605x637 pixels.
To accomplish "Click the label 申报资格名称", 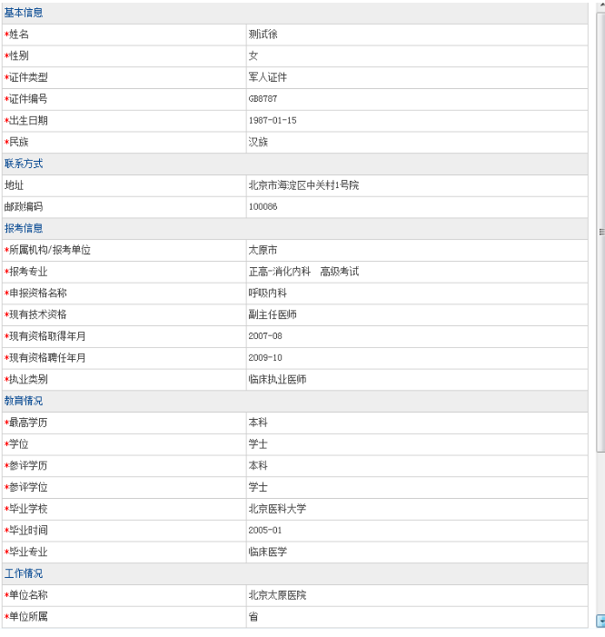I will 38,294.
